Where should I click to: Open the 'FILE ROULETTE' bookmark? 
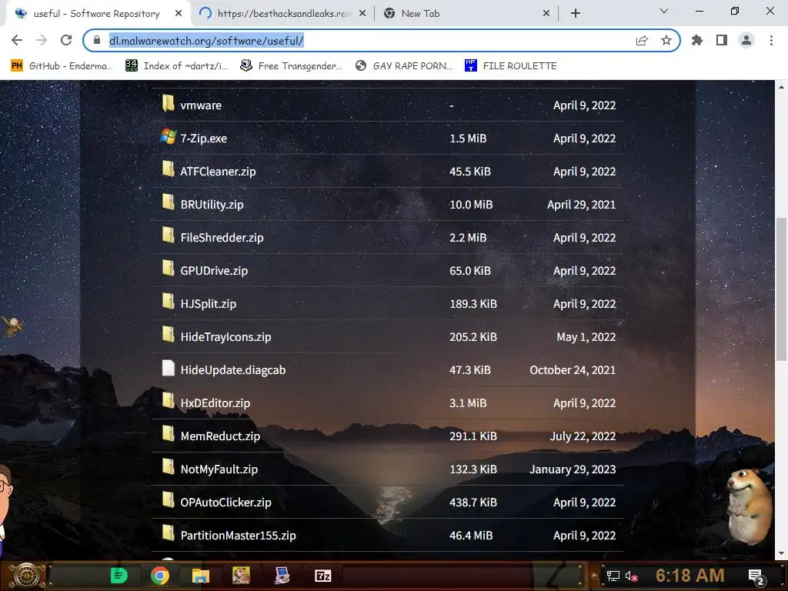pyautogui.click(x=511, y=66)
